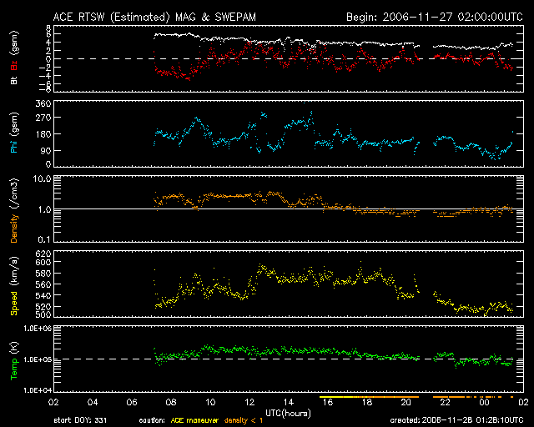
Task: Click the '360' tick label on Phi axis
Action: tap(43, 103)
